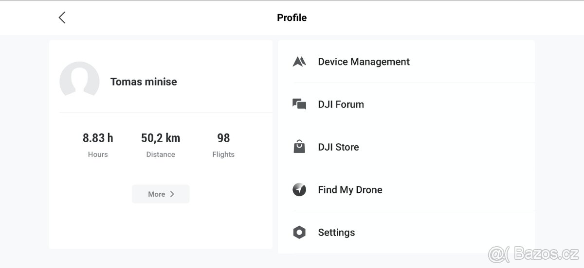Click the DJI Forum chat bubbles icon
The height and width of the screenshot is (268, 584).
[x=299, y=104]
